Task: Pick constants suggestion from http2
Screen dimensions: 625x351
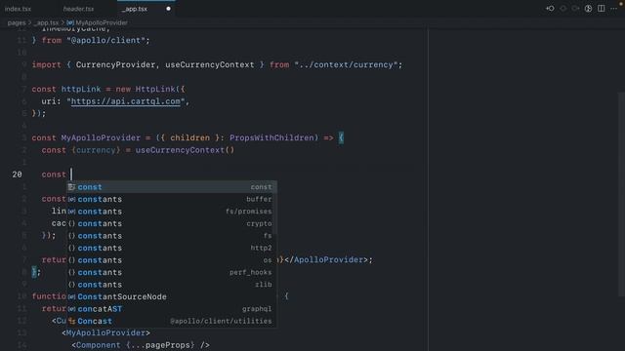Action: [x=172, y=248]
